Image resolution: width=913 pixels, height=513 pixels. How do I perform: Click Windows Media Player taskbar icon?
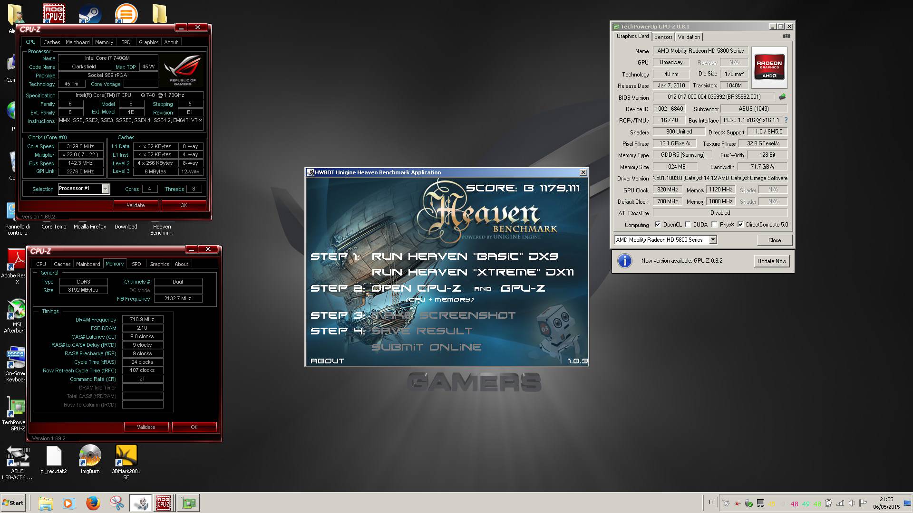(69, 503)
